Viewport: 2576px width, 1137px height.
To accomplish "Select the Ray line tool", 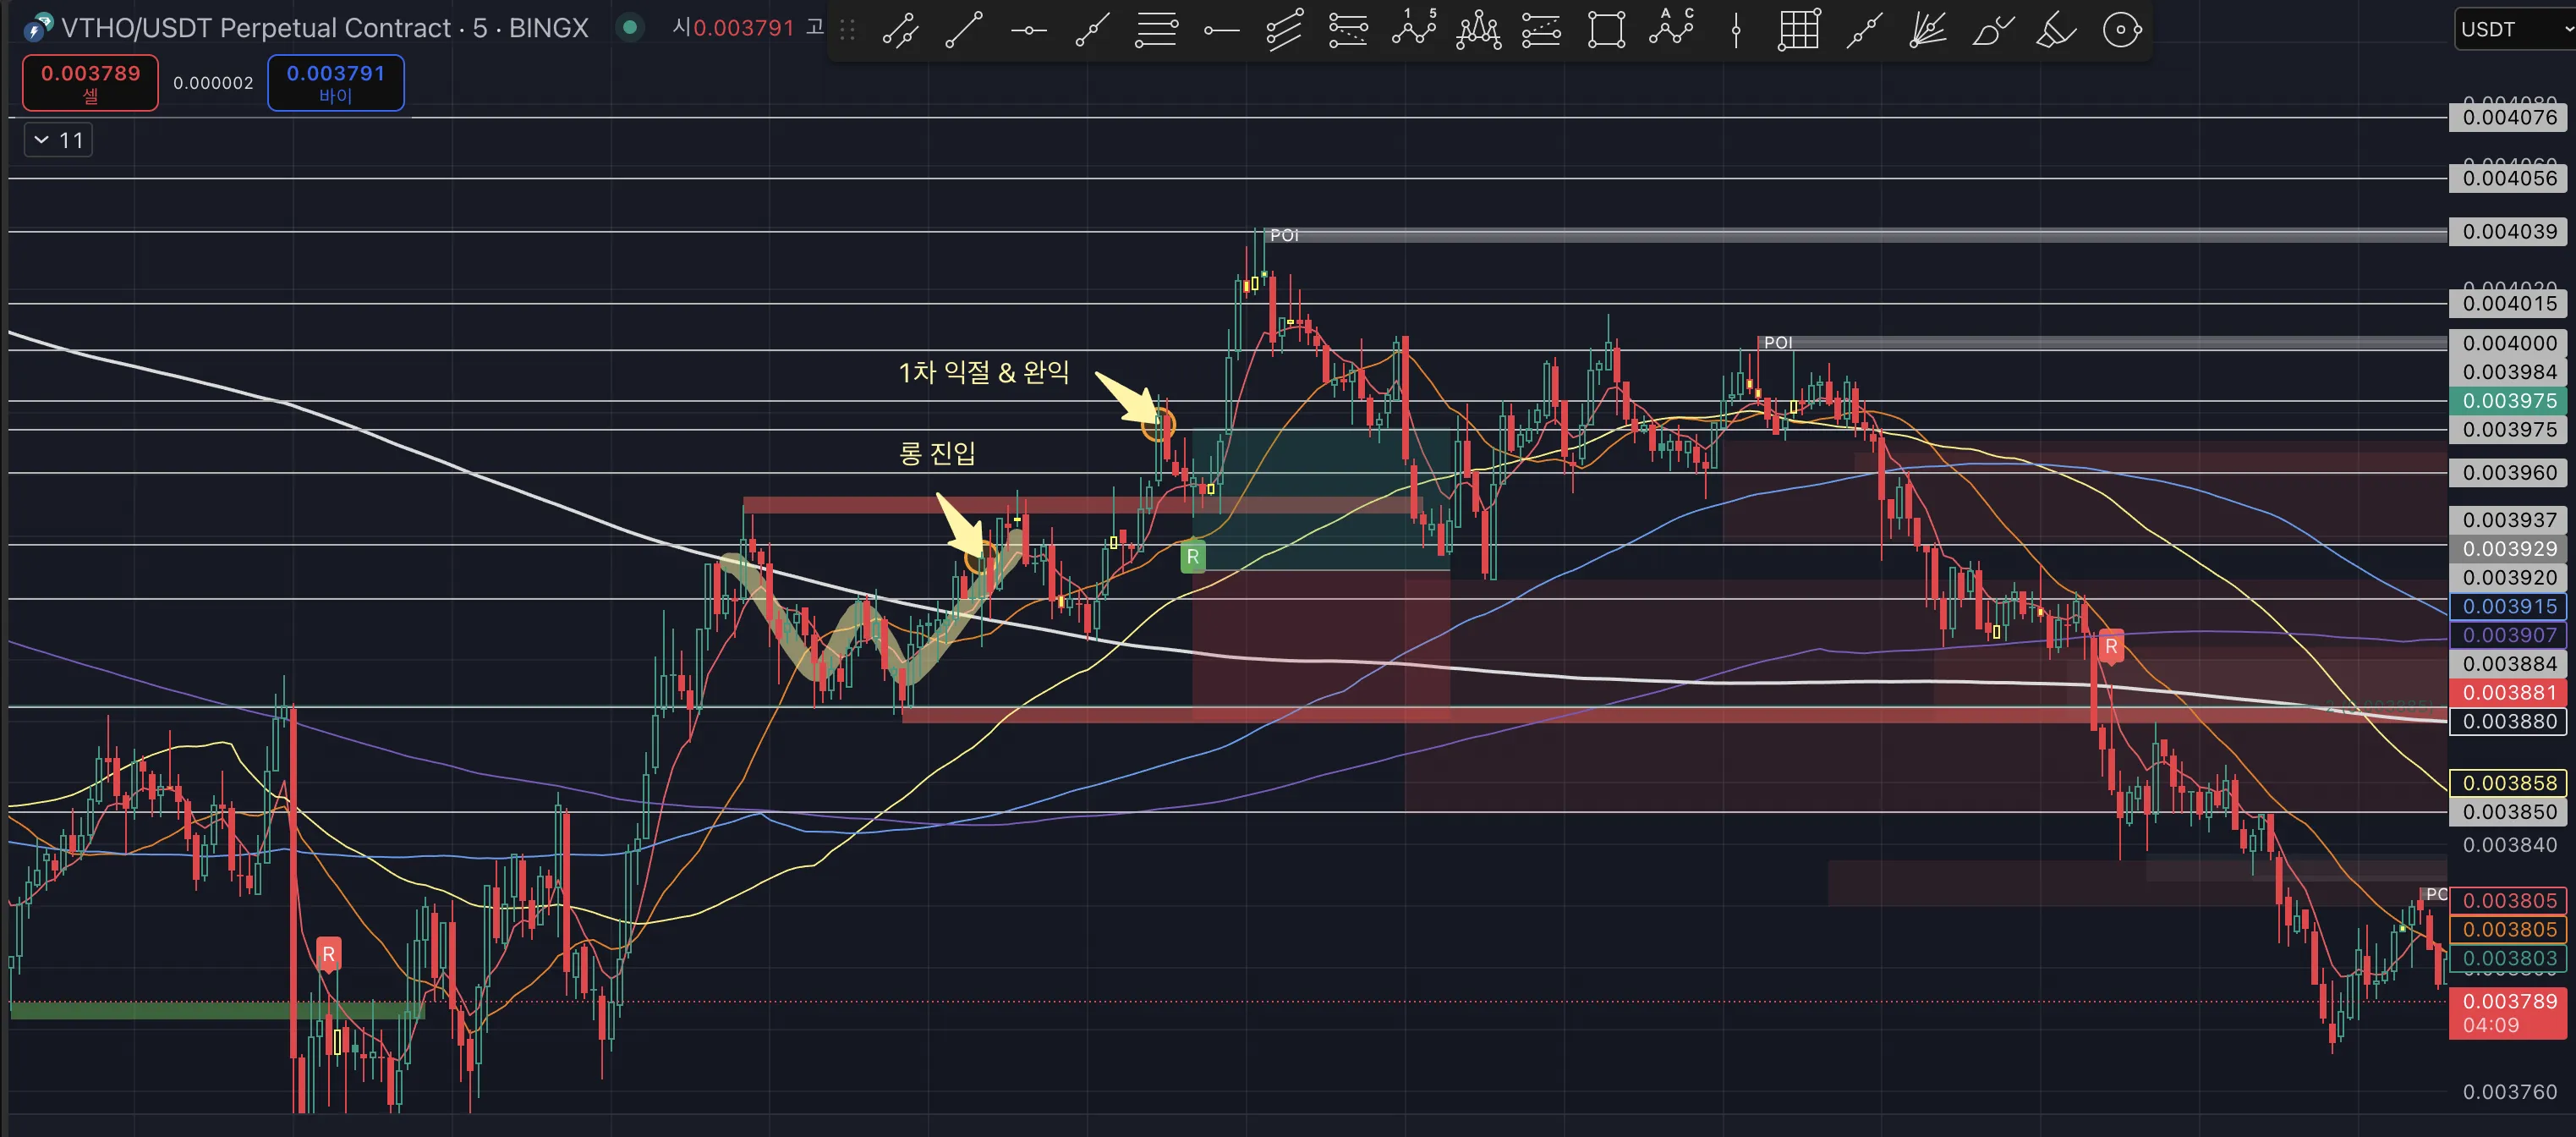I will (x=1092, y=30).
